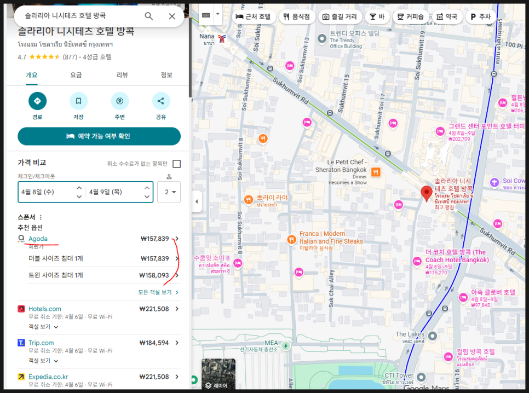Image resolution: width=529 pixels, height=393 pixels.
Task: Select the check-out date 4월 9일 (목)
Action: pyautogui.click(x=106, y=192)
